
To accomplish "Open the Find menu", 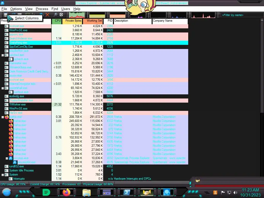I will (55, 9).
